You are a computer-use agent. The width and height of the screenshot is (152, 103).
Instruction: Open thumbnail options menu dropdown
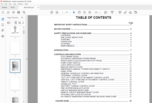click(9, 23)
